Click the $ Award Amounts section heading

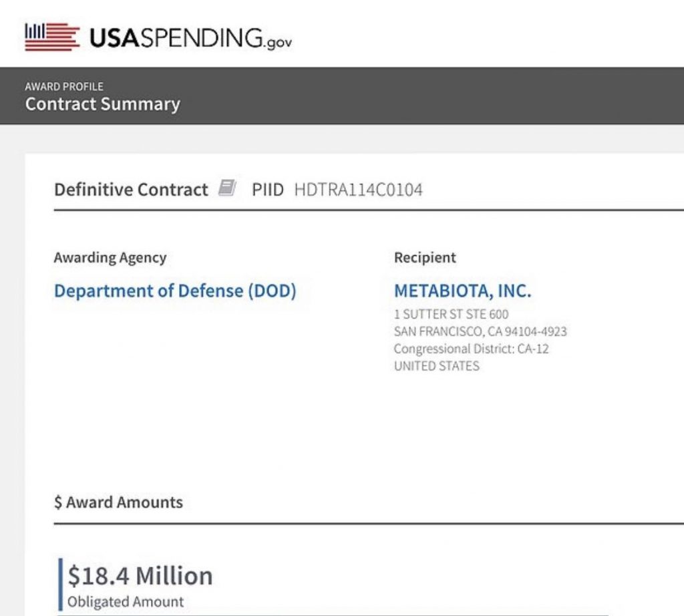118,502
